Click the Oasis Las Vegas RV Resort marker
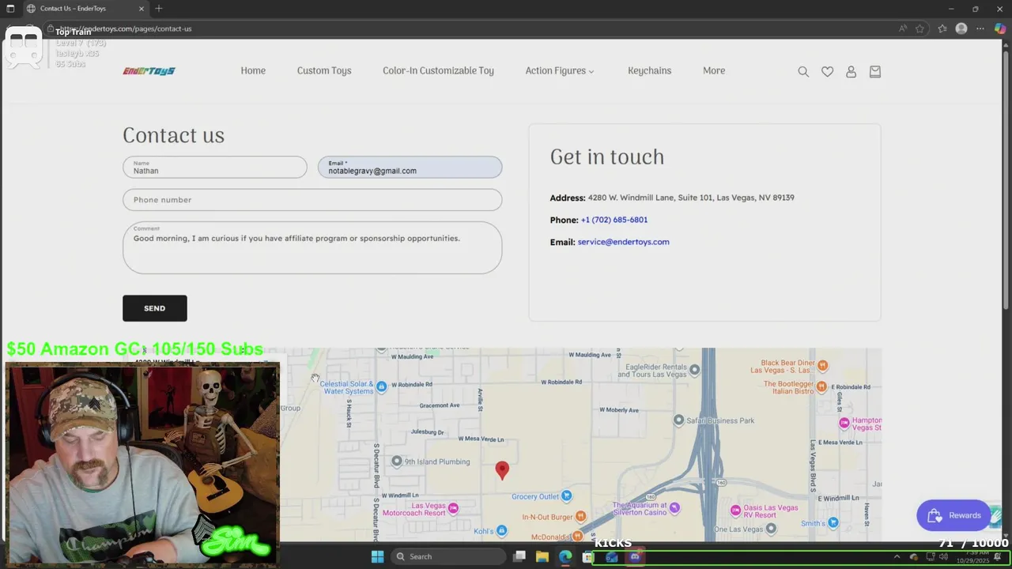1012x569 pixels. click(735, 510)
